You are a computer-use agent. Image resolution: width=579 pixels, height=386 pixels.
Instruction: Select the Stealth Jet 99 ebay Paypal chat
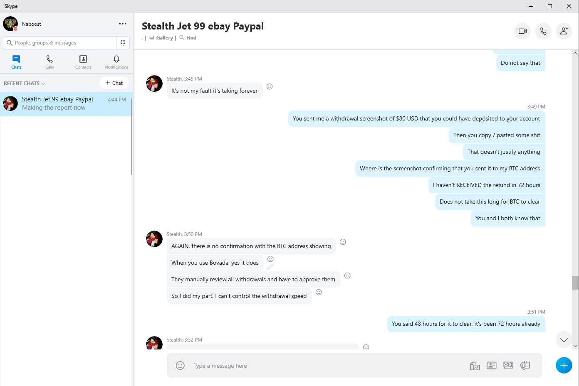67,104
